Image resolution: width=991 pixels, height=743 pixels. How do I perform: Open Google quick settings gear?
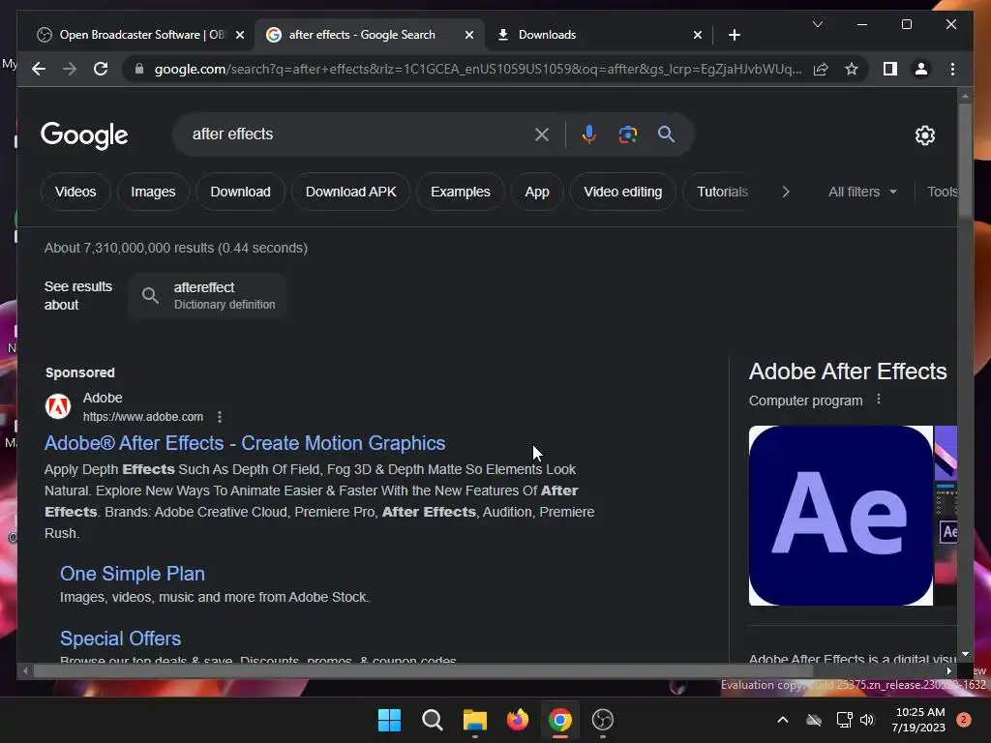click(924, 134)
